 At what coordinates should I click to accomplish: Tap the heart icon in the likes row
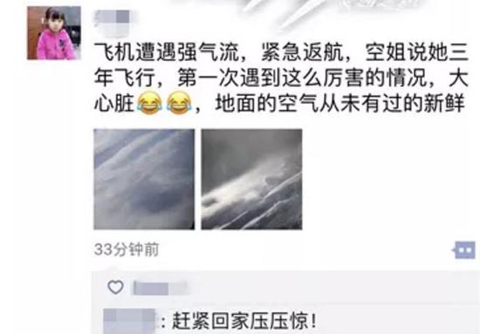point(116,287)
